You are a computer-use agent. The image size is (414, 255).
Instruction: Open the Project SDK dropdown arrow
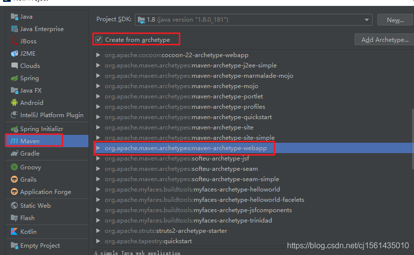[x=367, y=20]
